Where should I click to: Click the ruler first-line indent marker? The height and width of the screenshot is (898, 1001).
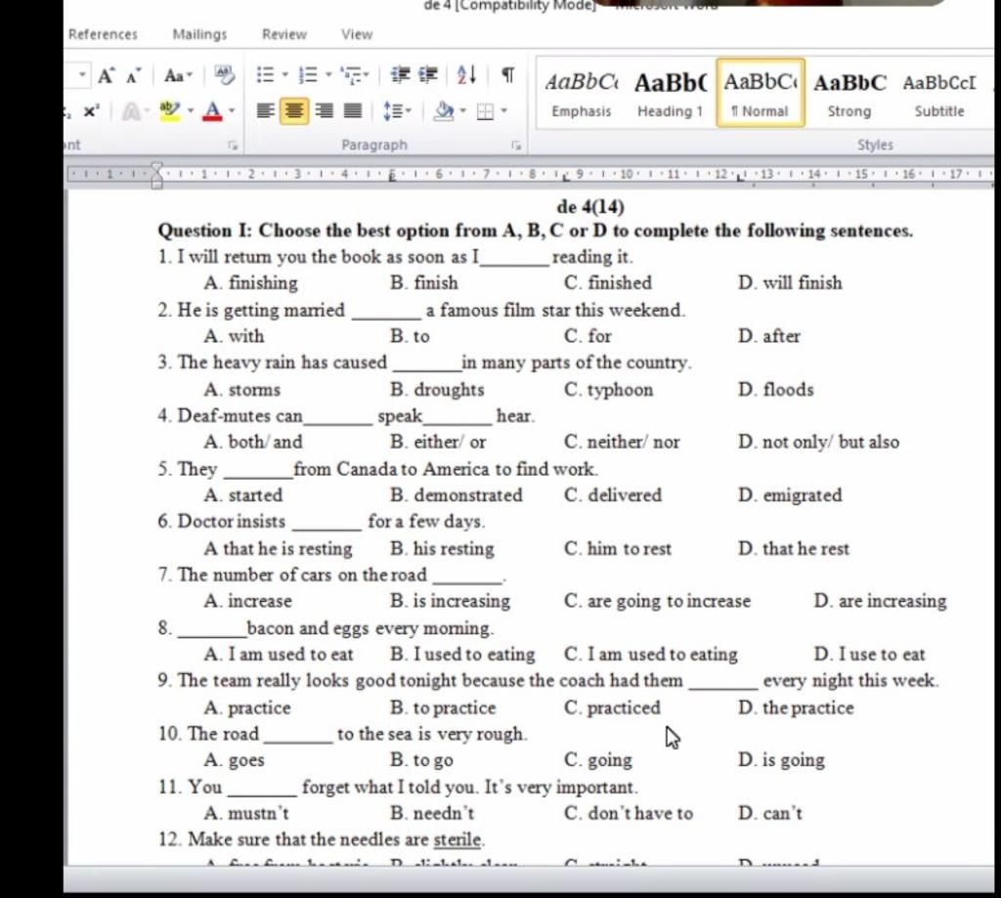(156, 168)
